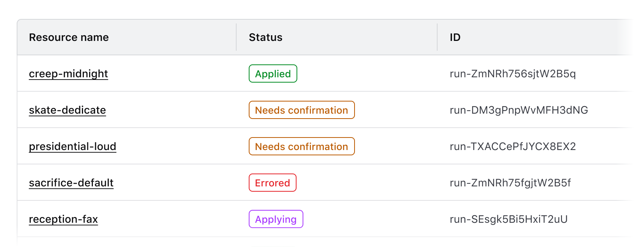Viewport: 634px width, 247px height.
Task: Select run ID run-ZmNRh756sjtW2B5q
Action: [x=512, y=74]
